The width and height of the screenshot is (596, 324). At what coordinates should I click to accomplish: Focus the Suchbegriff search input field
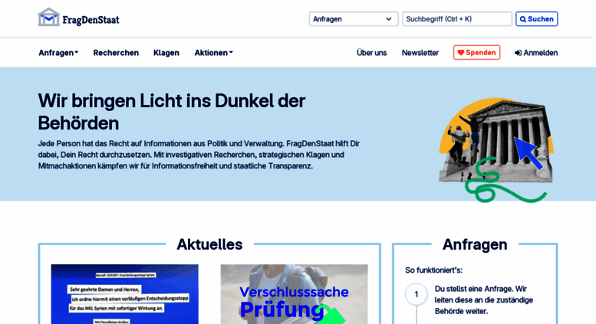point(457,19)
